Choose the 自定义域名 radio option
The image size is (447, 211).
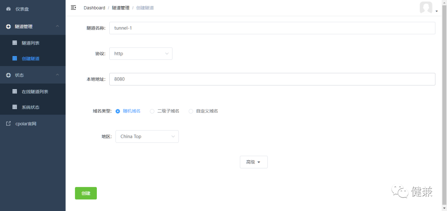coord(191,111)
